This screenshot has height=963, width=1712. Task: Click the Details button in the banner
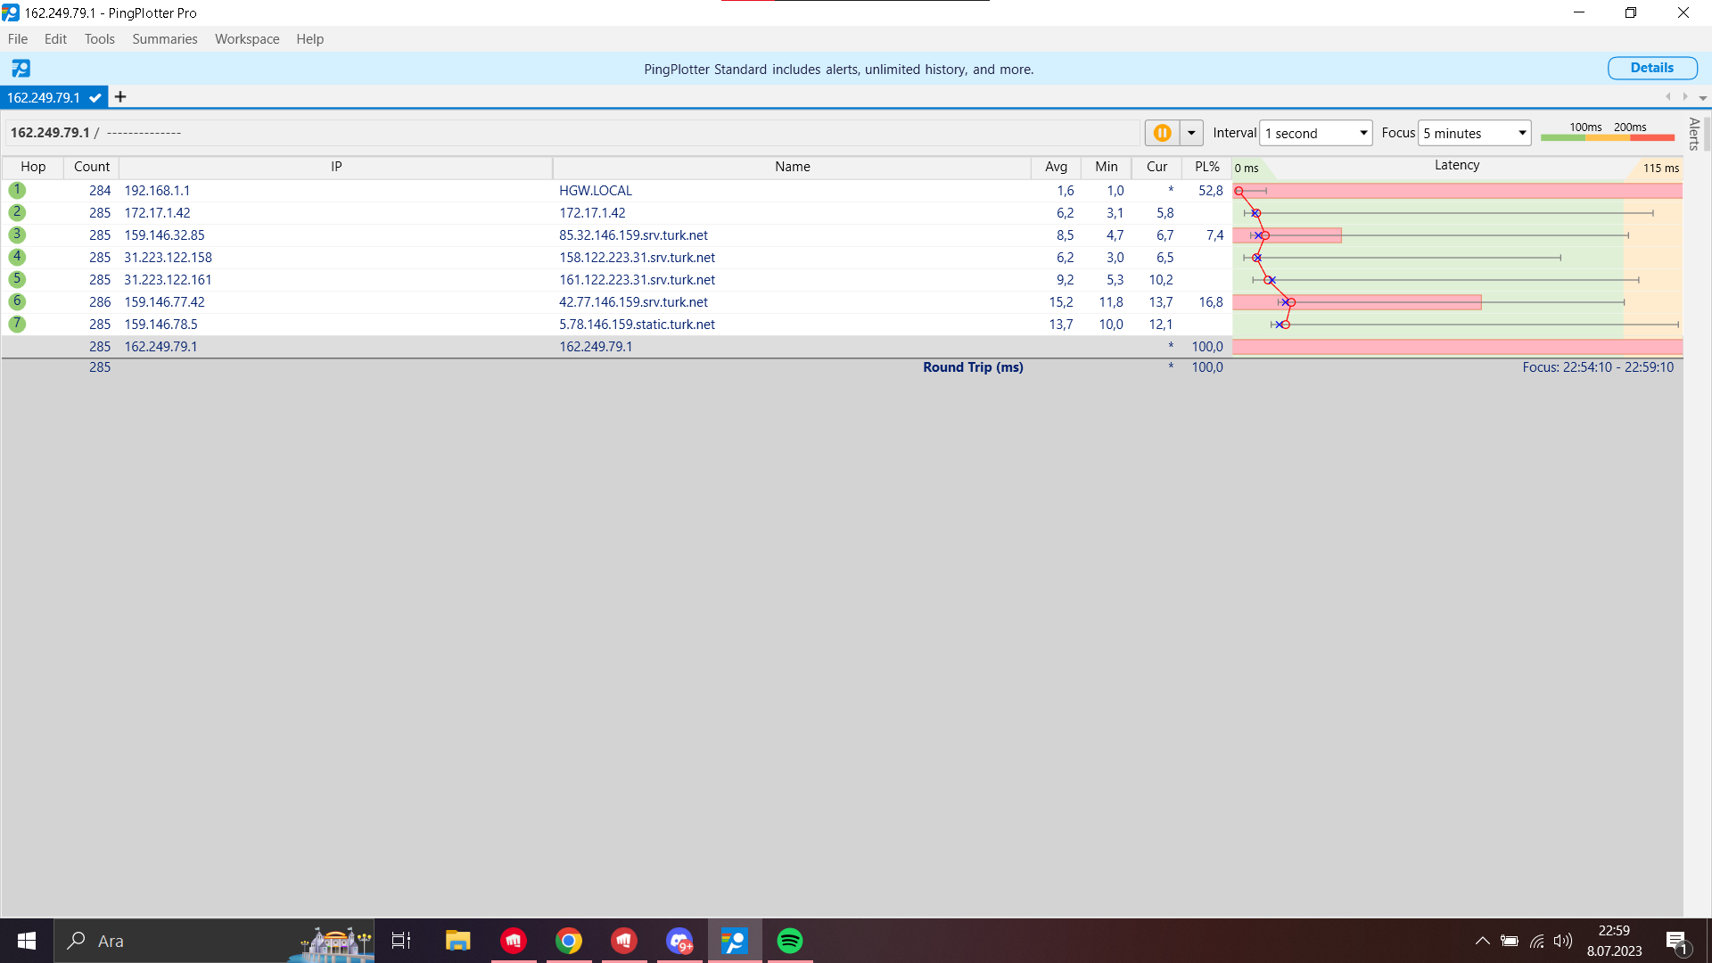tap(1651, 68)
